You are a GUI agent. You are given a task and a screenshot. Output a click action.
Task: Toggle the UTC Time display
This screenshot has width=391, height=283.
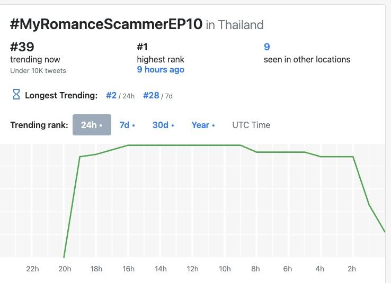tap(251, 125)
